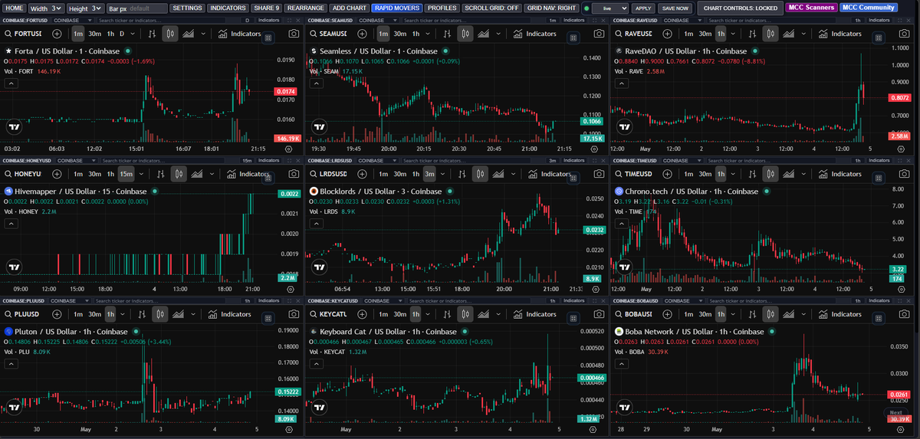Click RAPID MOVERS in the top toolbar
This screenshot has height=439, width=920.
point(397,8)
